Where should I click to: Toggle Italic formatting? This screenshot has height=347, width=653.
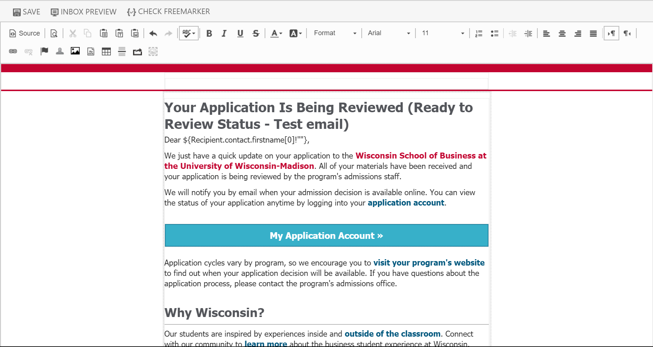224,33
